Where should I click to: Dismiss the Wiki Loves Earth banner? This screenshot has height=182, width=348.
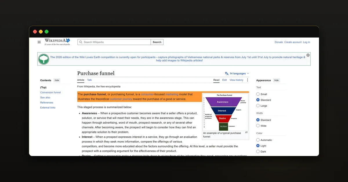coord(308,55)
